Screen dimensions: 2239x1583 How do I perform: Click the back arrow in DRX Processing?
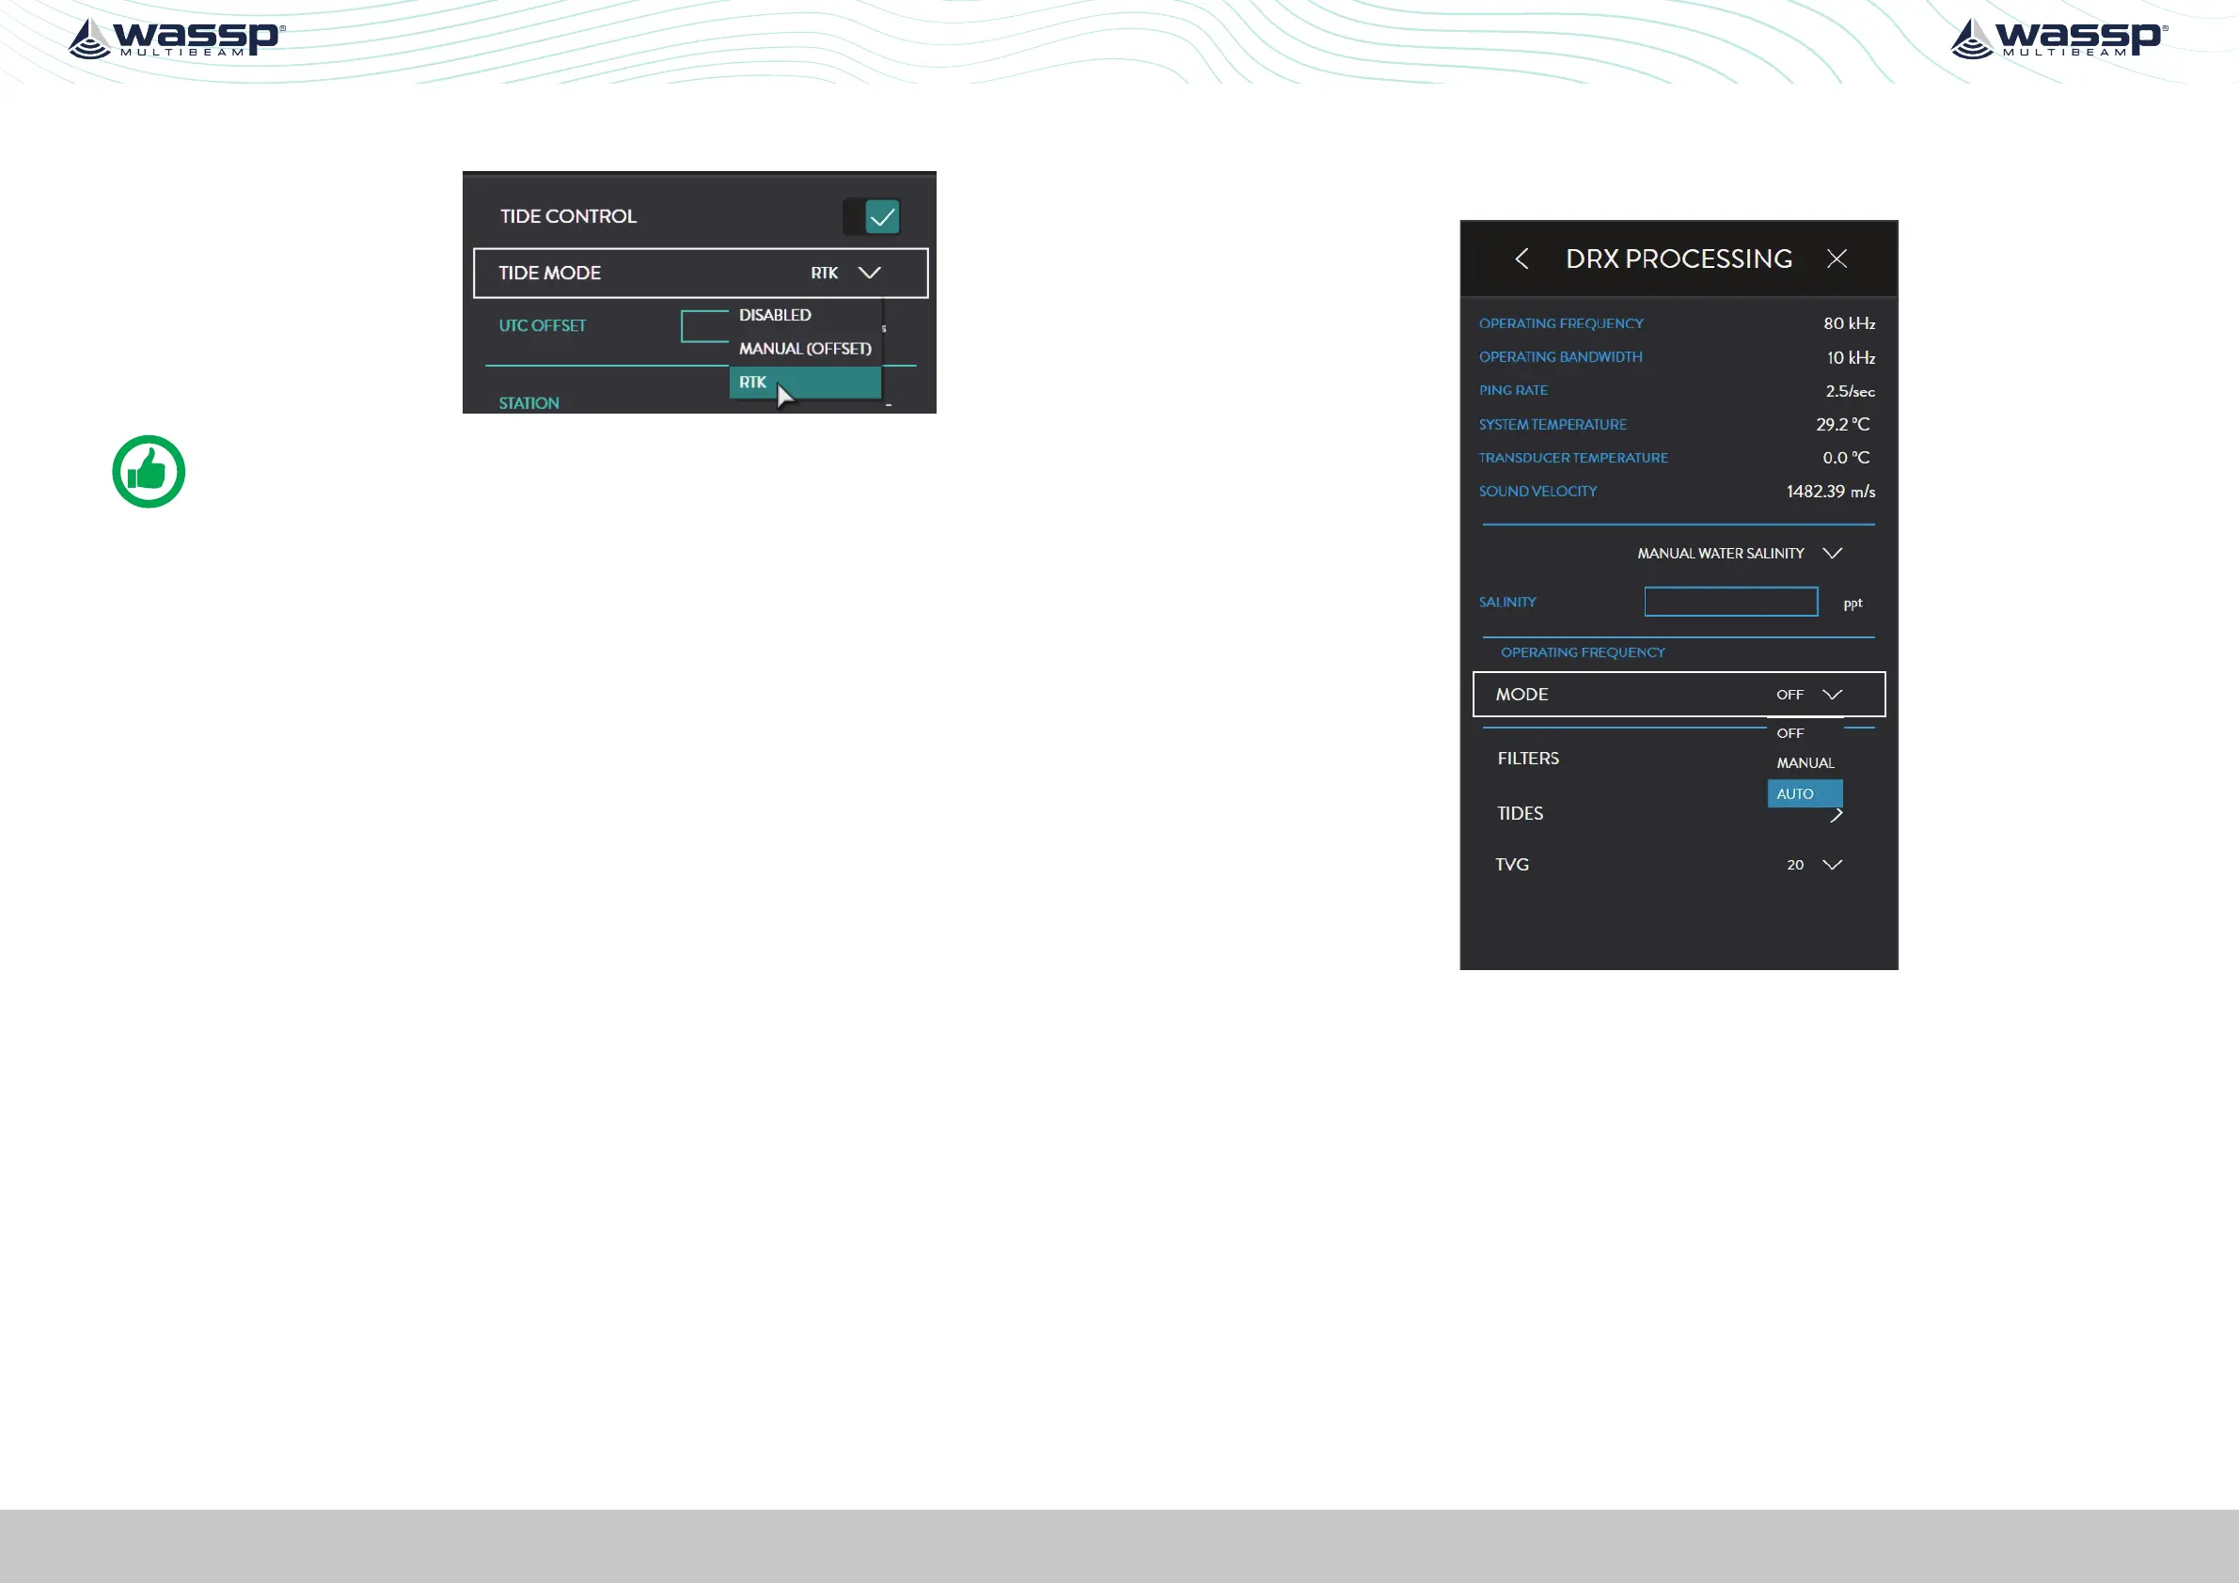1522,259
